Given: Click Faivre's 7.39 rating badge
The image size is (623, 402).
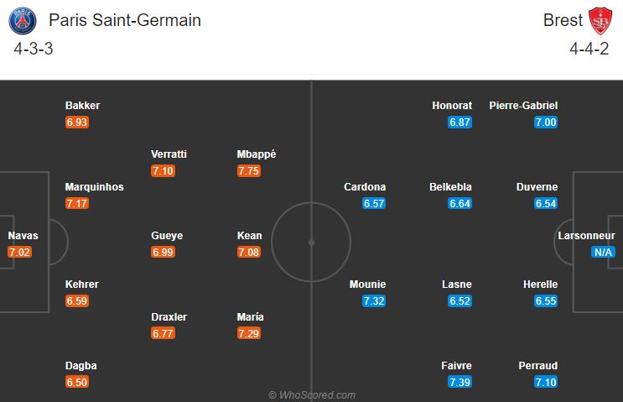Looking at the screenshot, I should (x=459, y=382).
